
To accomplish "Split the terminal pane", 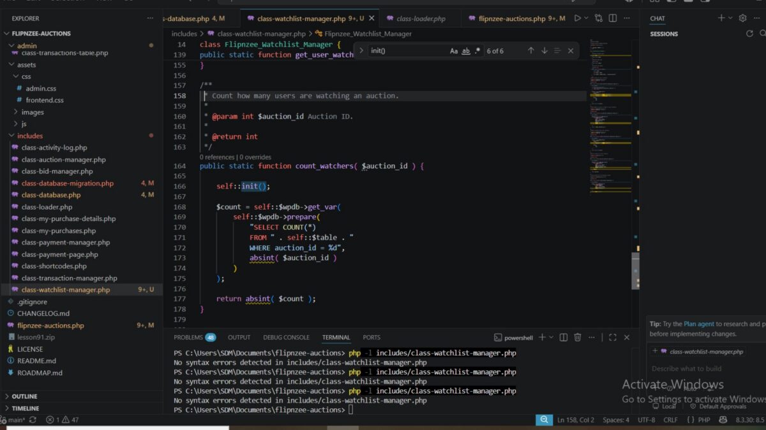I will coord(564,338).
